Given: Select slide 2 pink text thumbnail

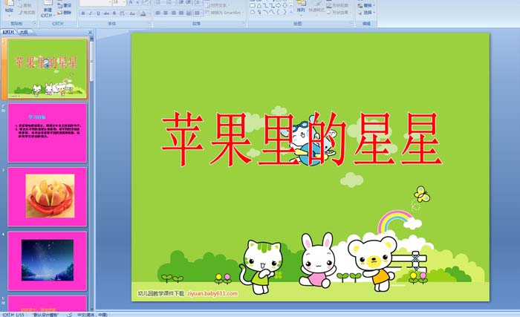Looking at the screenshot, I should pyautogui.click(x=47, y=133).
